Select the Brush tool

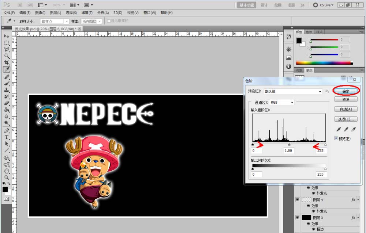click(7, 83)
